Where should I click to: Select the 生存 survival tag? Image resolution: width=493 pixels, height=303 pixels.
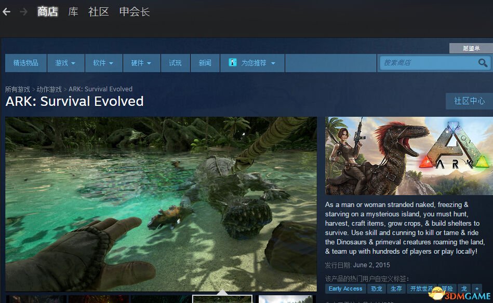396,288
